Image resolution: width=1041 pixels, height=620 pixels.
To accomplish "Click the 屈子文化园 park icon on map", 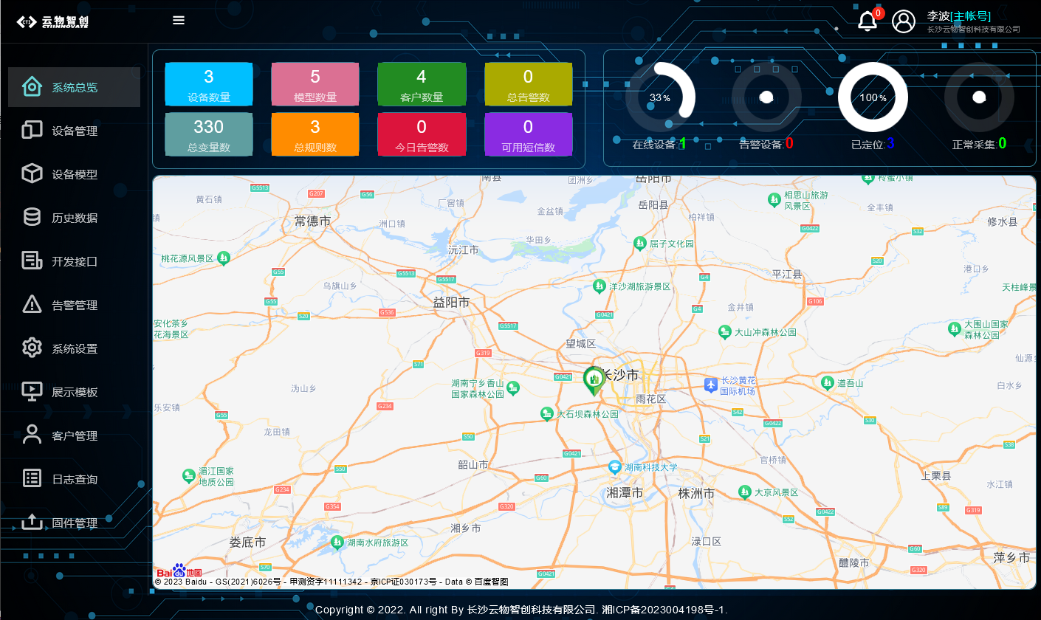I will point(640,243).
